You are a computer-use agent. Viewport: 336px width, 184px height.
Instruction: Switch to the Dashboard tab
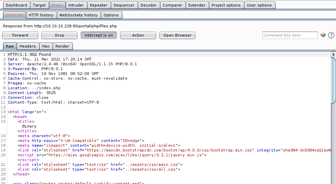[x=16, y=5]
